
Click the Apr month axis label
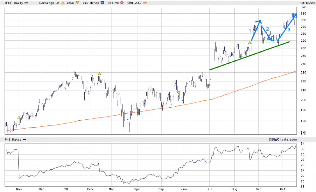tap(137, 189)
